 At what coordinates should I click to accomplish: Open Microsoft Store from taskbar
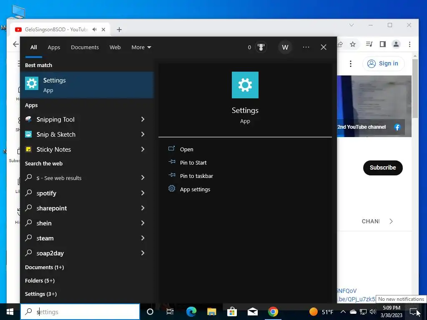[x=232, y=312]
